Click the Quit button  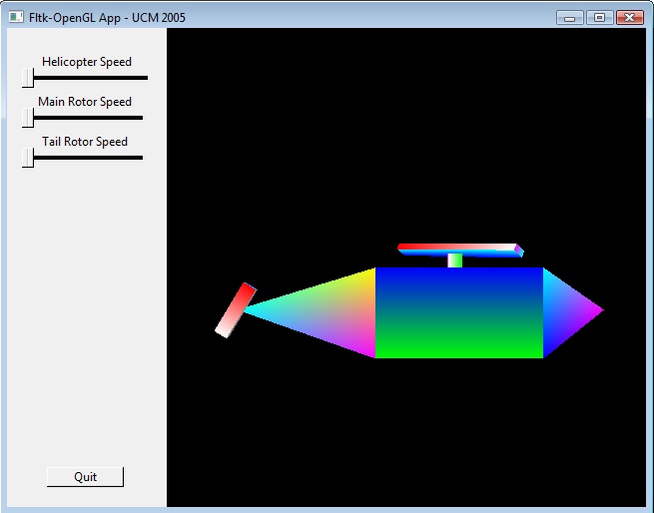[86, 477]
